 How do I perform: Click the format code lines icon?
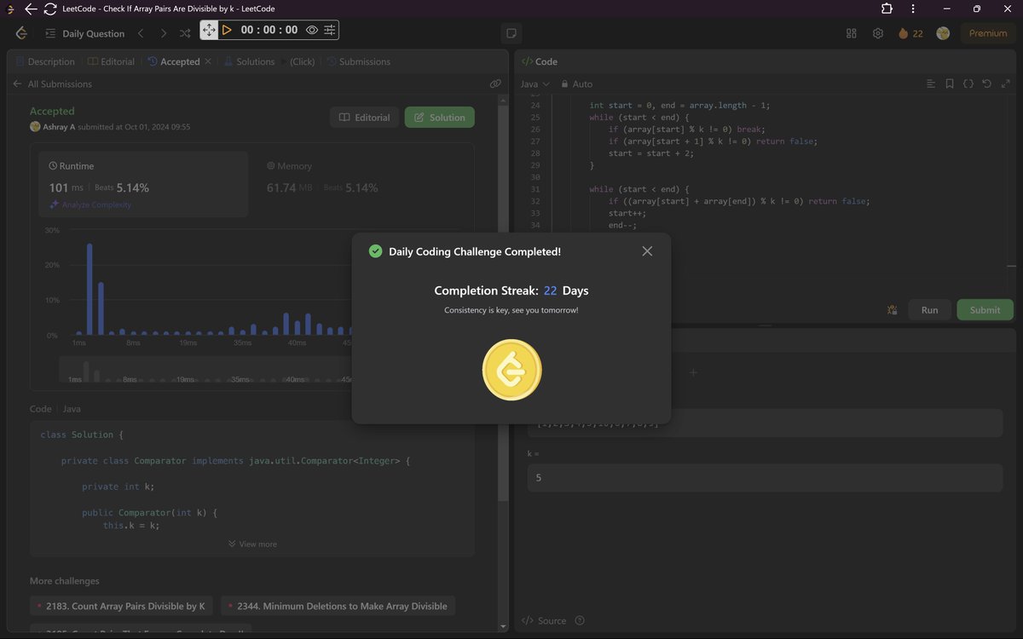click(x=931, y=83)
